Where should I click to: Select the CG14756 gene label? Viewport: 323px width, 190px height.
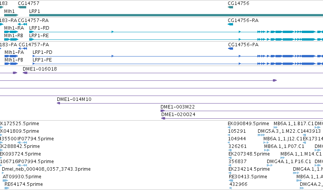point(238,3)
